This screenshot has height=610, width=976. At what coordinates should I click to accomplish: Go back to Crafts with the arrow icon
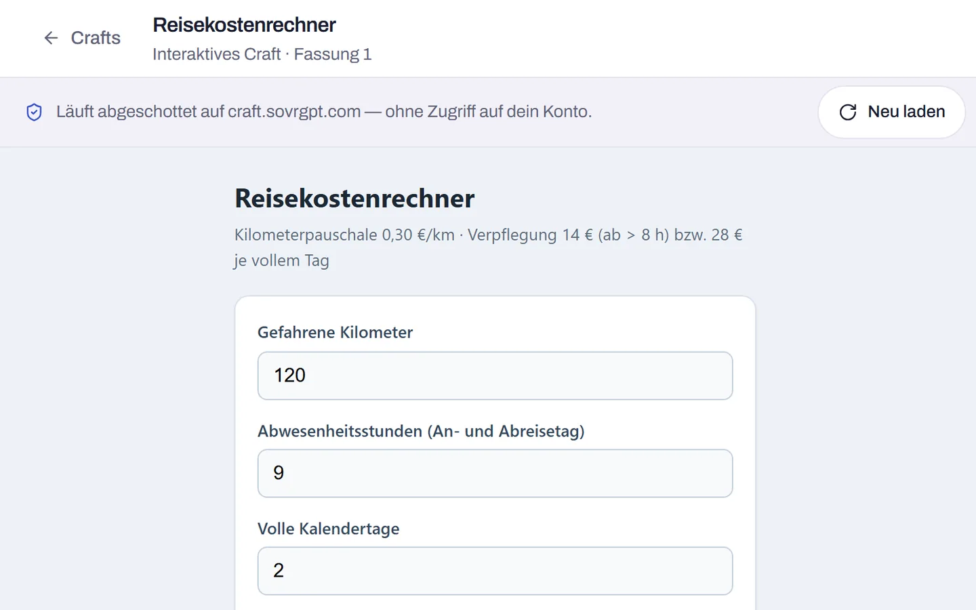(x=51, y=38)
